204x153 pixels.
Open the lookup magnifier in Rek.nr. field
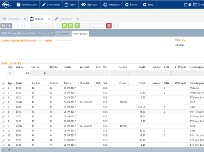[27, 73]
